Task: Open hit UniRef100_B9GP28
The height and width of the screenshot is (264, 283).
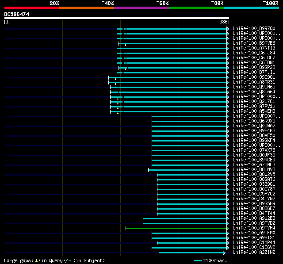Action: point(254,68)
